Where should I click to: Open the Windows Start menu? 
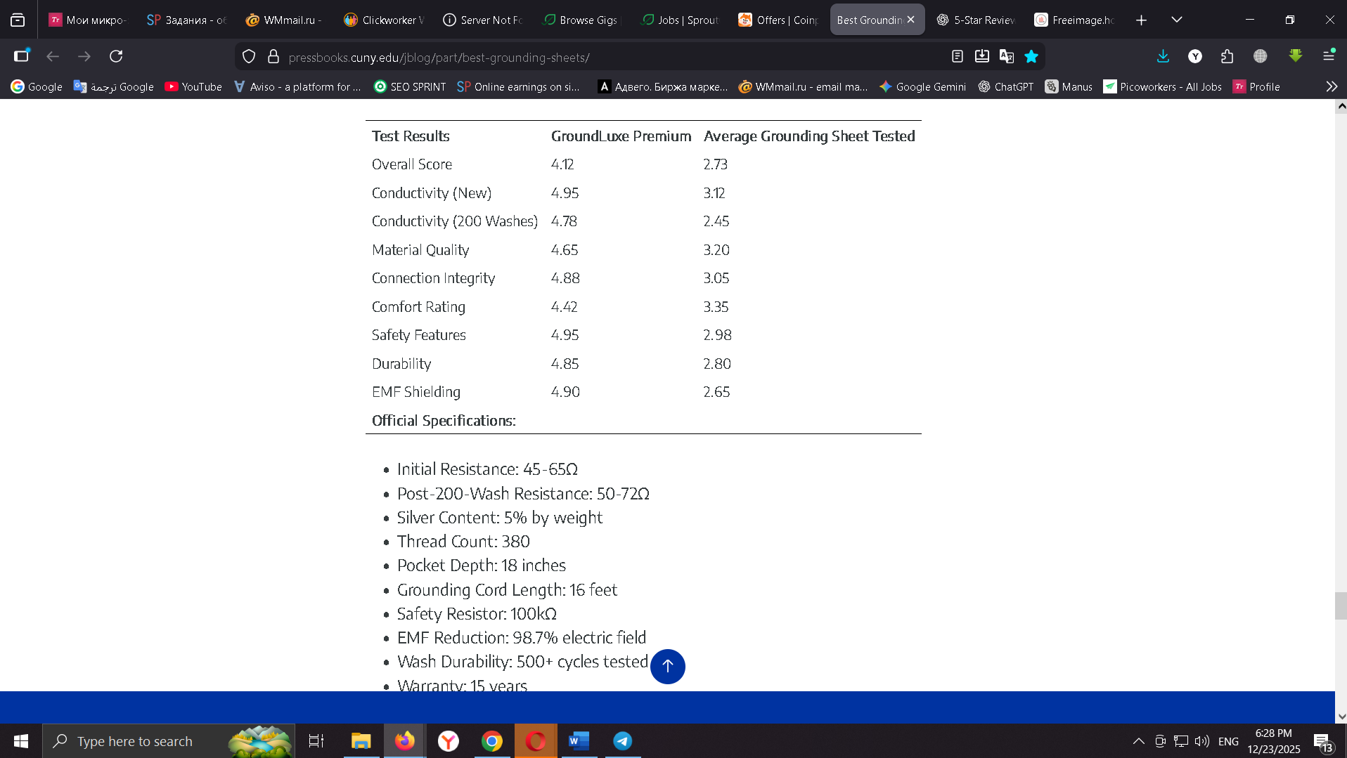(x=21, y=741)
